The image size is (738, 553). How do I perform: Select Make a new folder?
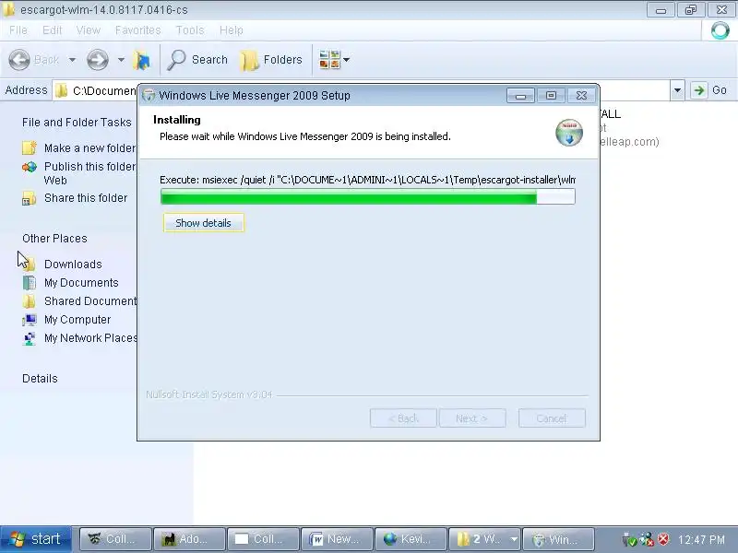click(x=89, y=148)
